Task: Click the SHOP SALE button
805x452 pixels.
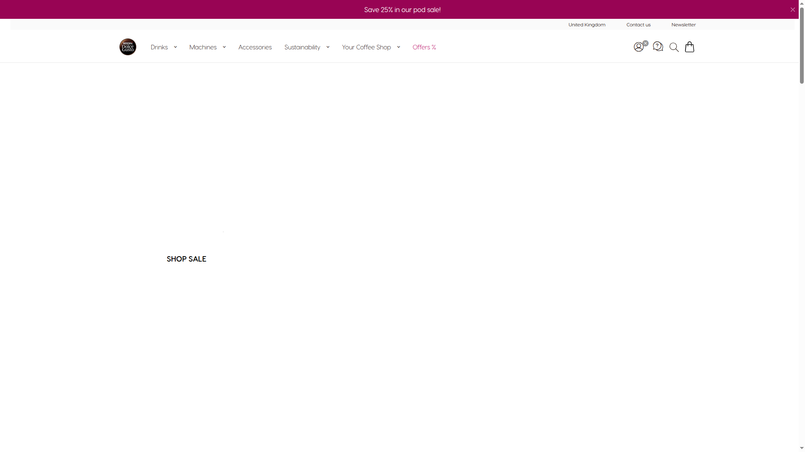Action: [186, 259]
